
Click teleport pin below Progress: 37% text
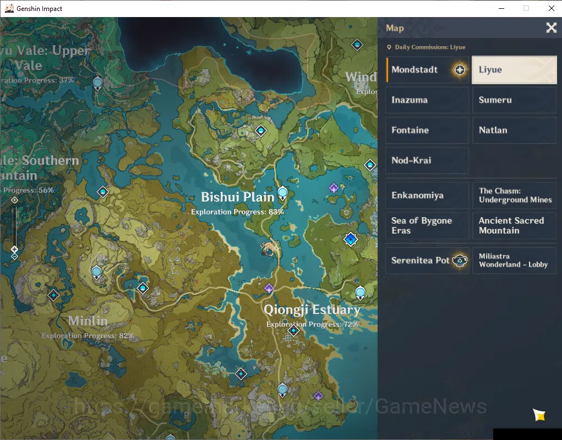pos(97,84)
